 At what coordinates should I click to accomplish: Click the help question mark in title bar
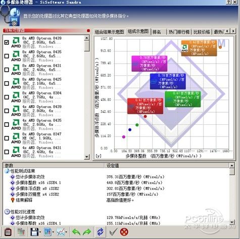[228, 2]
